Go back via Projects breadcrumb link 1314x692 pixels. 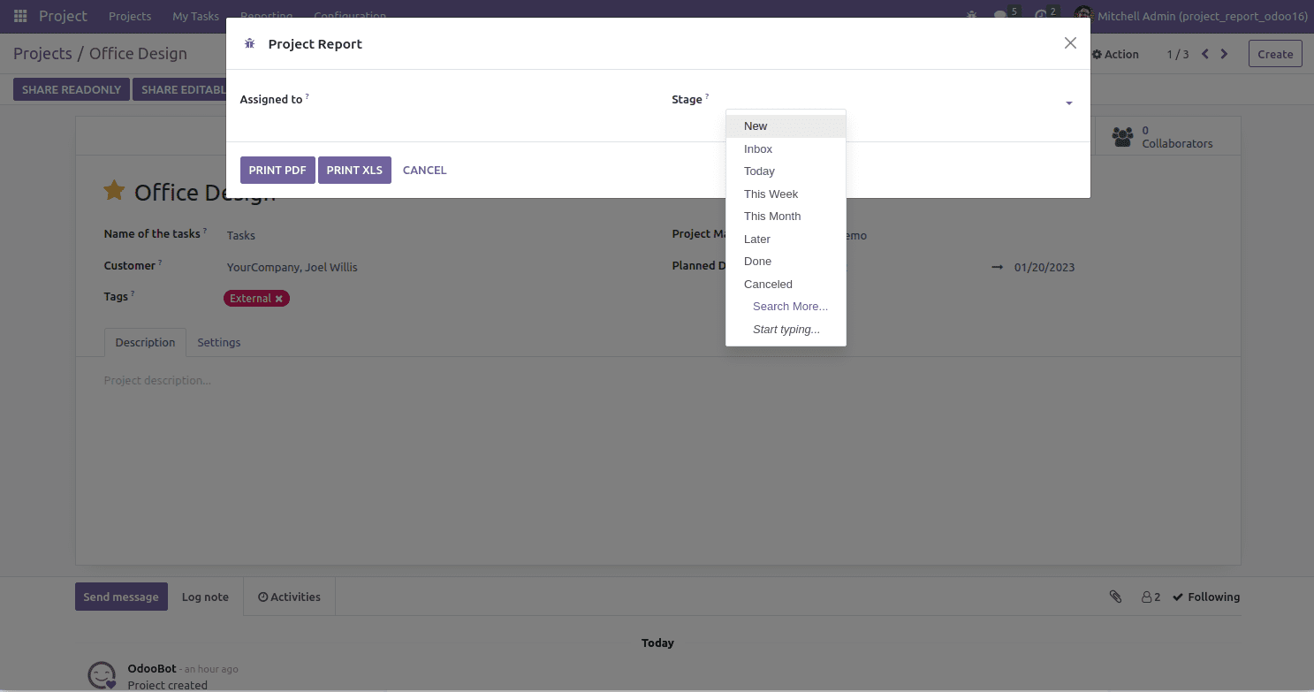[x=42, y=54]
